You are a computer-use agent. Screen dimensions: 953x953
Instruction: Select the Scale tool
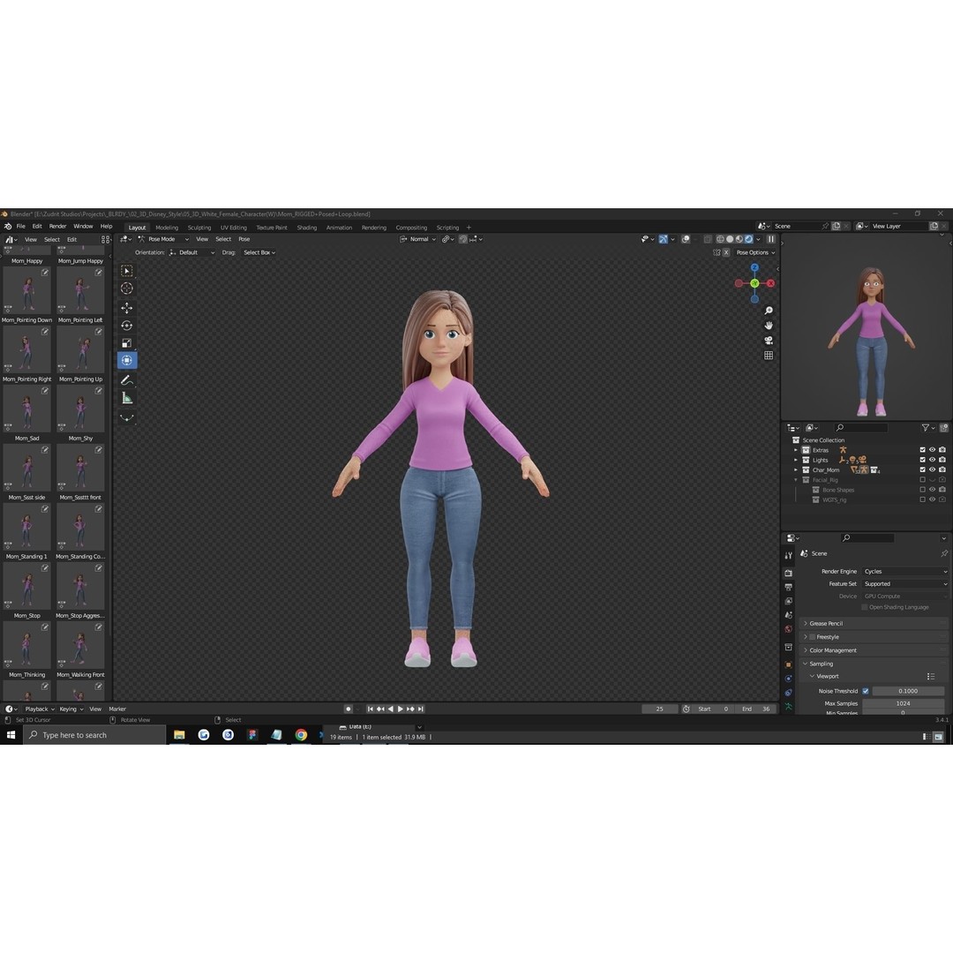[x=126, y=343]
